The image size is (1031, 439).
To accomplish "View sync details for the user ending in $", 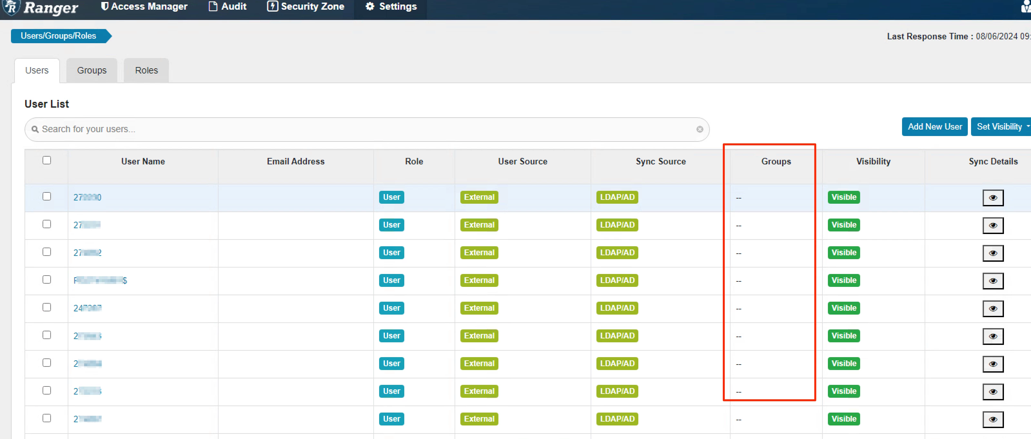I will (x=993, y=281).
